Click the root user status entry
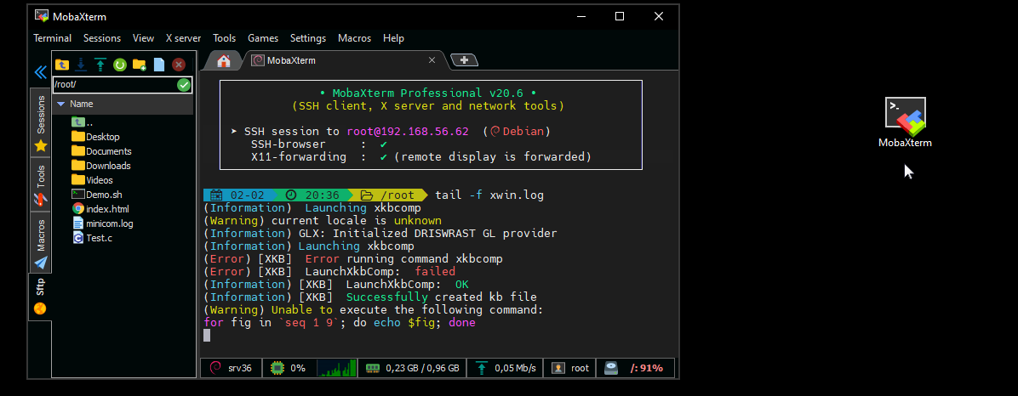The height and width of the screenshot is (396, 1018). 570,368
